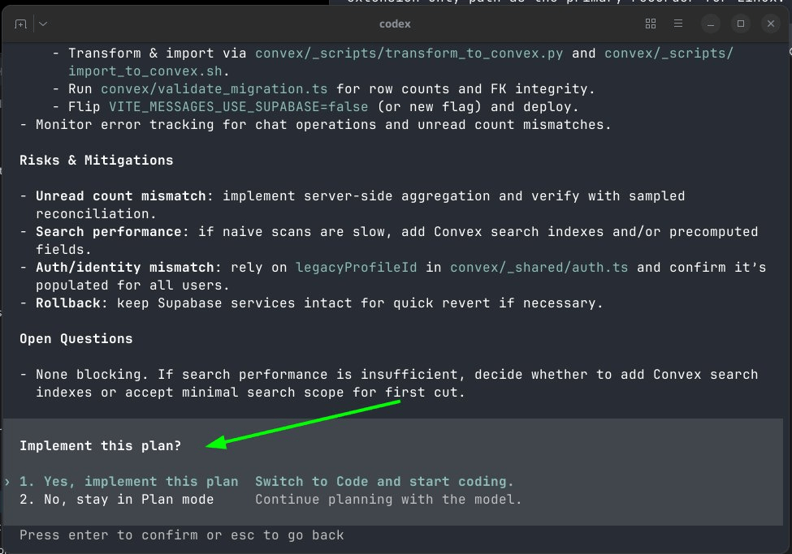Minimize the codex terminal window
Image resolution: width=792 pixels, height=554 pixels.
pos(712,24)
